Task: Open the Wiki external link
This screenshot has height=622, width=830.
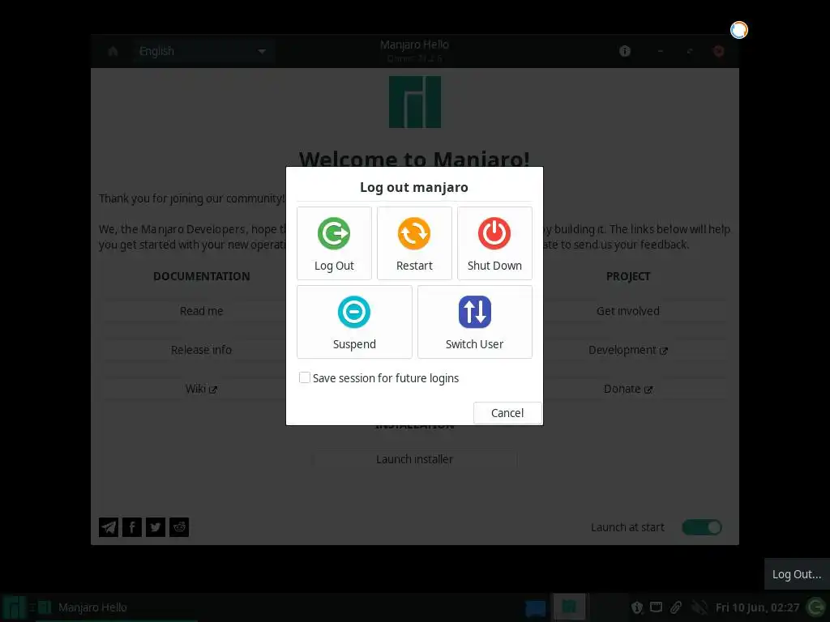Action: pos(201,389)
